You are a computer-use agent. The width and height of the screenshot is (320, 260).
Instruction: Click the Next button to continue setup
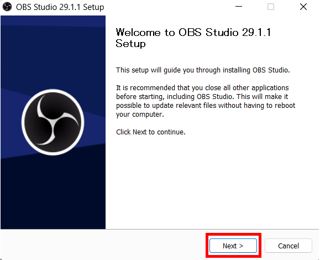point(233,246)
